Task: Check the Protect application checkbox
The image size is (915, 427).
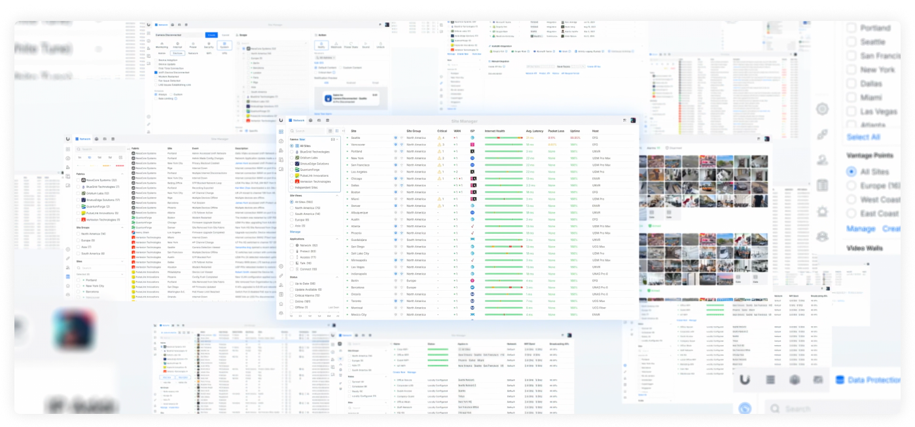Action: click(292, 251)
